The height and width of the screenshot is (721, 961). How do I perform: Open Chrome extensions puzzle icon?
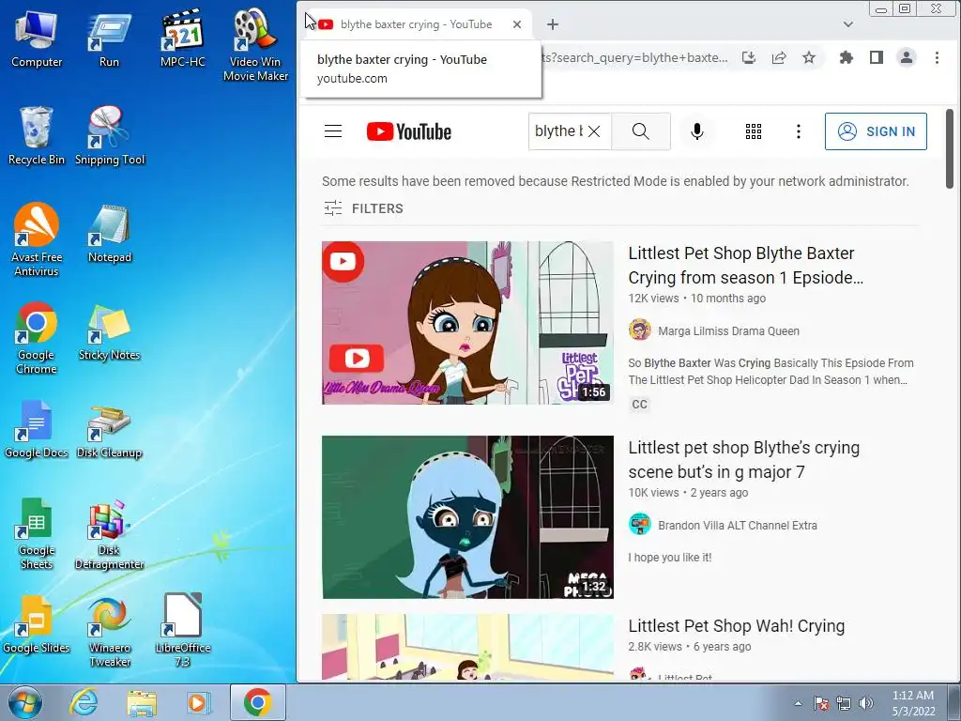pyautogui.click(x=847, y=57)
